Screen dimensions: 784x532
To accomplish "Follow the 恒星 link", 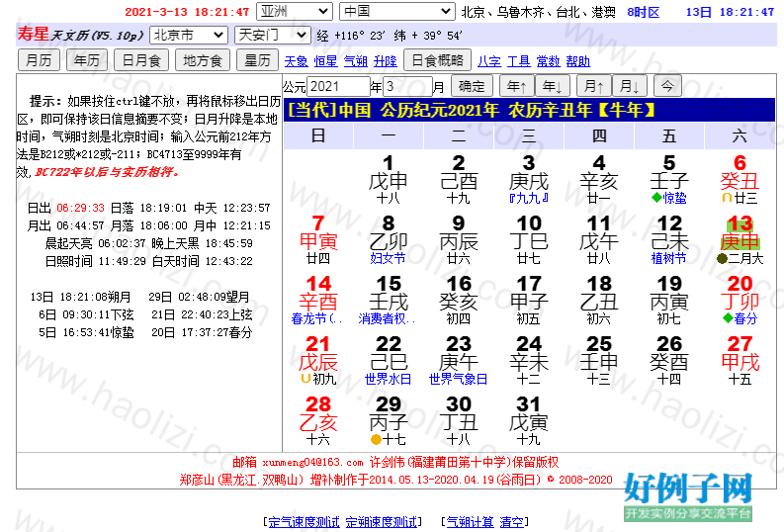I will pos(326,61).
